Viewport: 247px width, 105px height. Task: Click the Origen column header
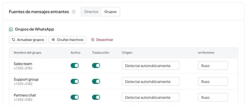tap(127, 52)
